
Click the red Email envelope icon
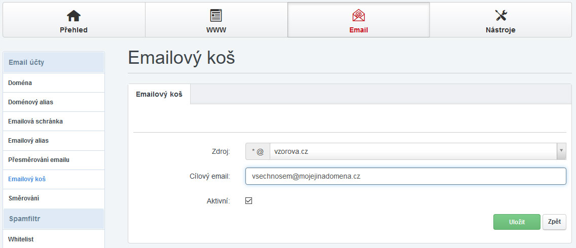tap(358, 16)
